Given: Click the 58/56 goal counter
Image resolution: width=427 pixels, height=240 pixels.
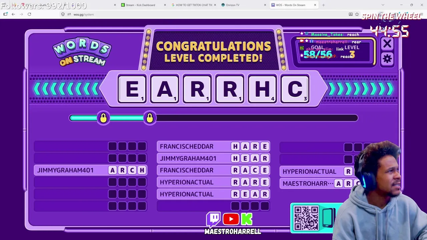Looking at the screenshot, I should click(x=318, y=54).
